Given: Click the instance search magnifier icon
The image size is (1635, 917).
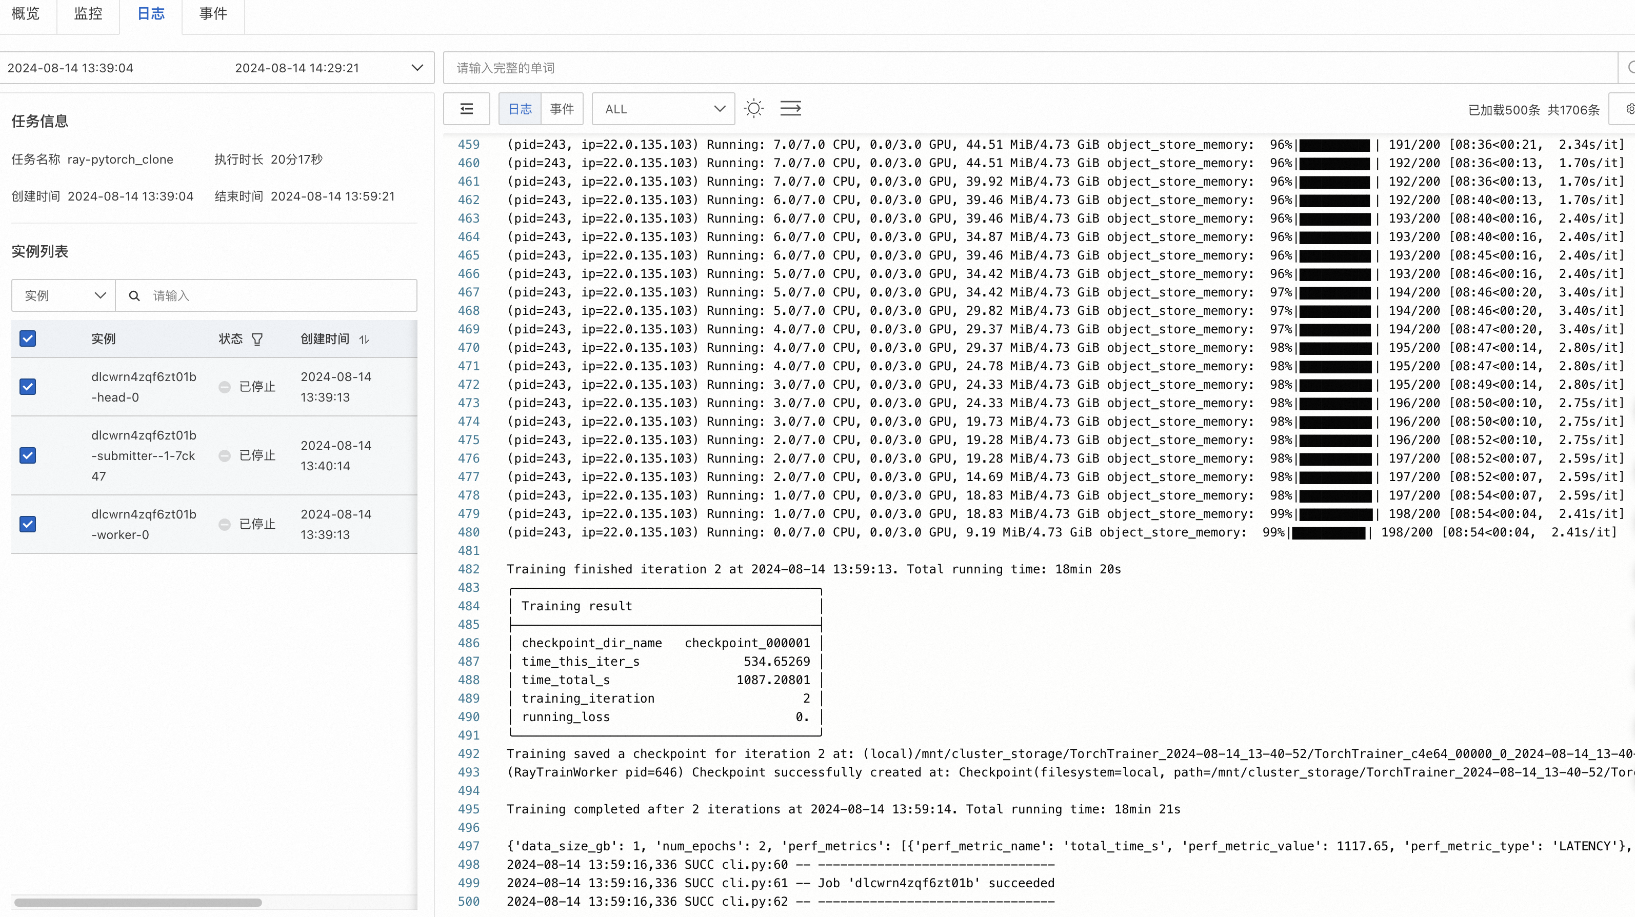Looking at the screenshot, I should 134,296.
